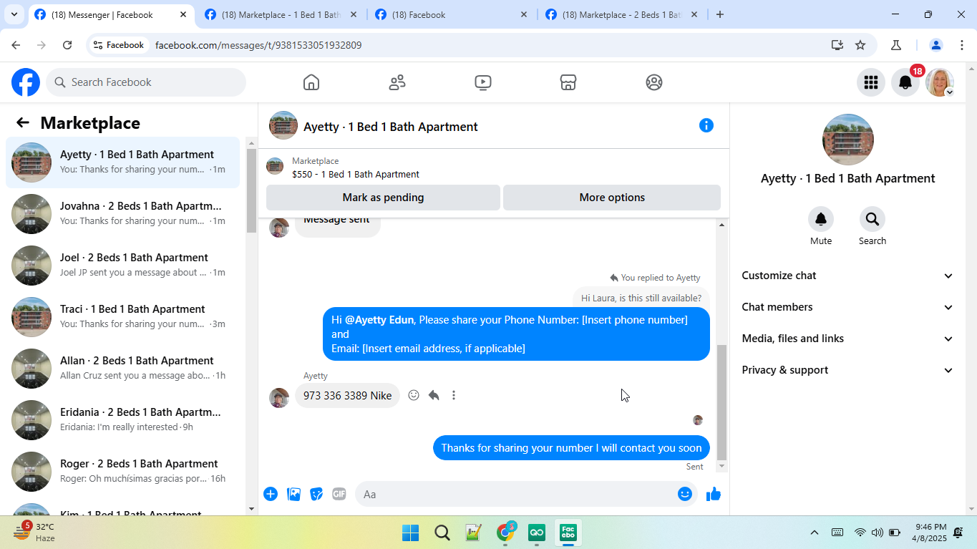Reply to the 973 336 3389 message
Viewport: 977px width, 549px height.
(434, 395)
